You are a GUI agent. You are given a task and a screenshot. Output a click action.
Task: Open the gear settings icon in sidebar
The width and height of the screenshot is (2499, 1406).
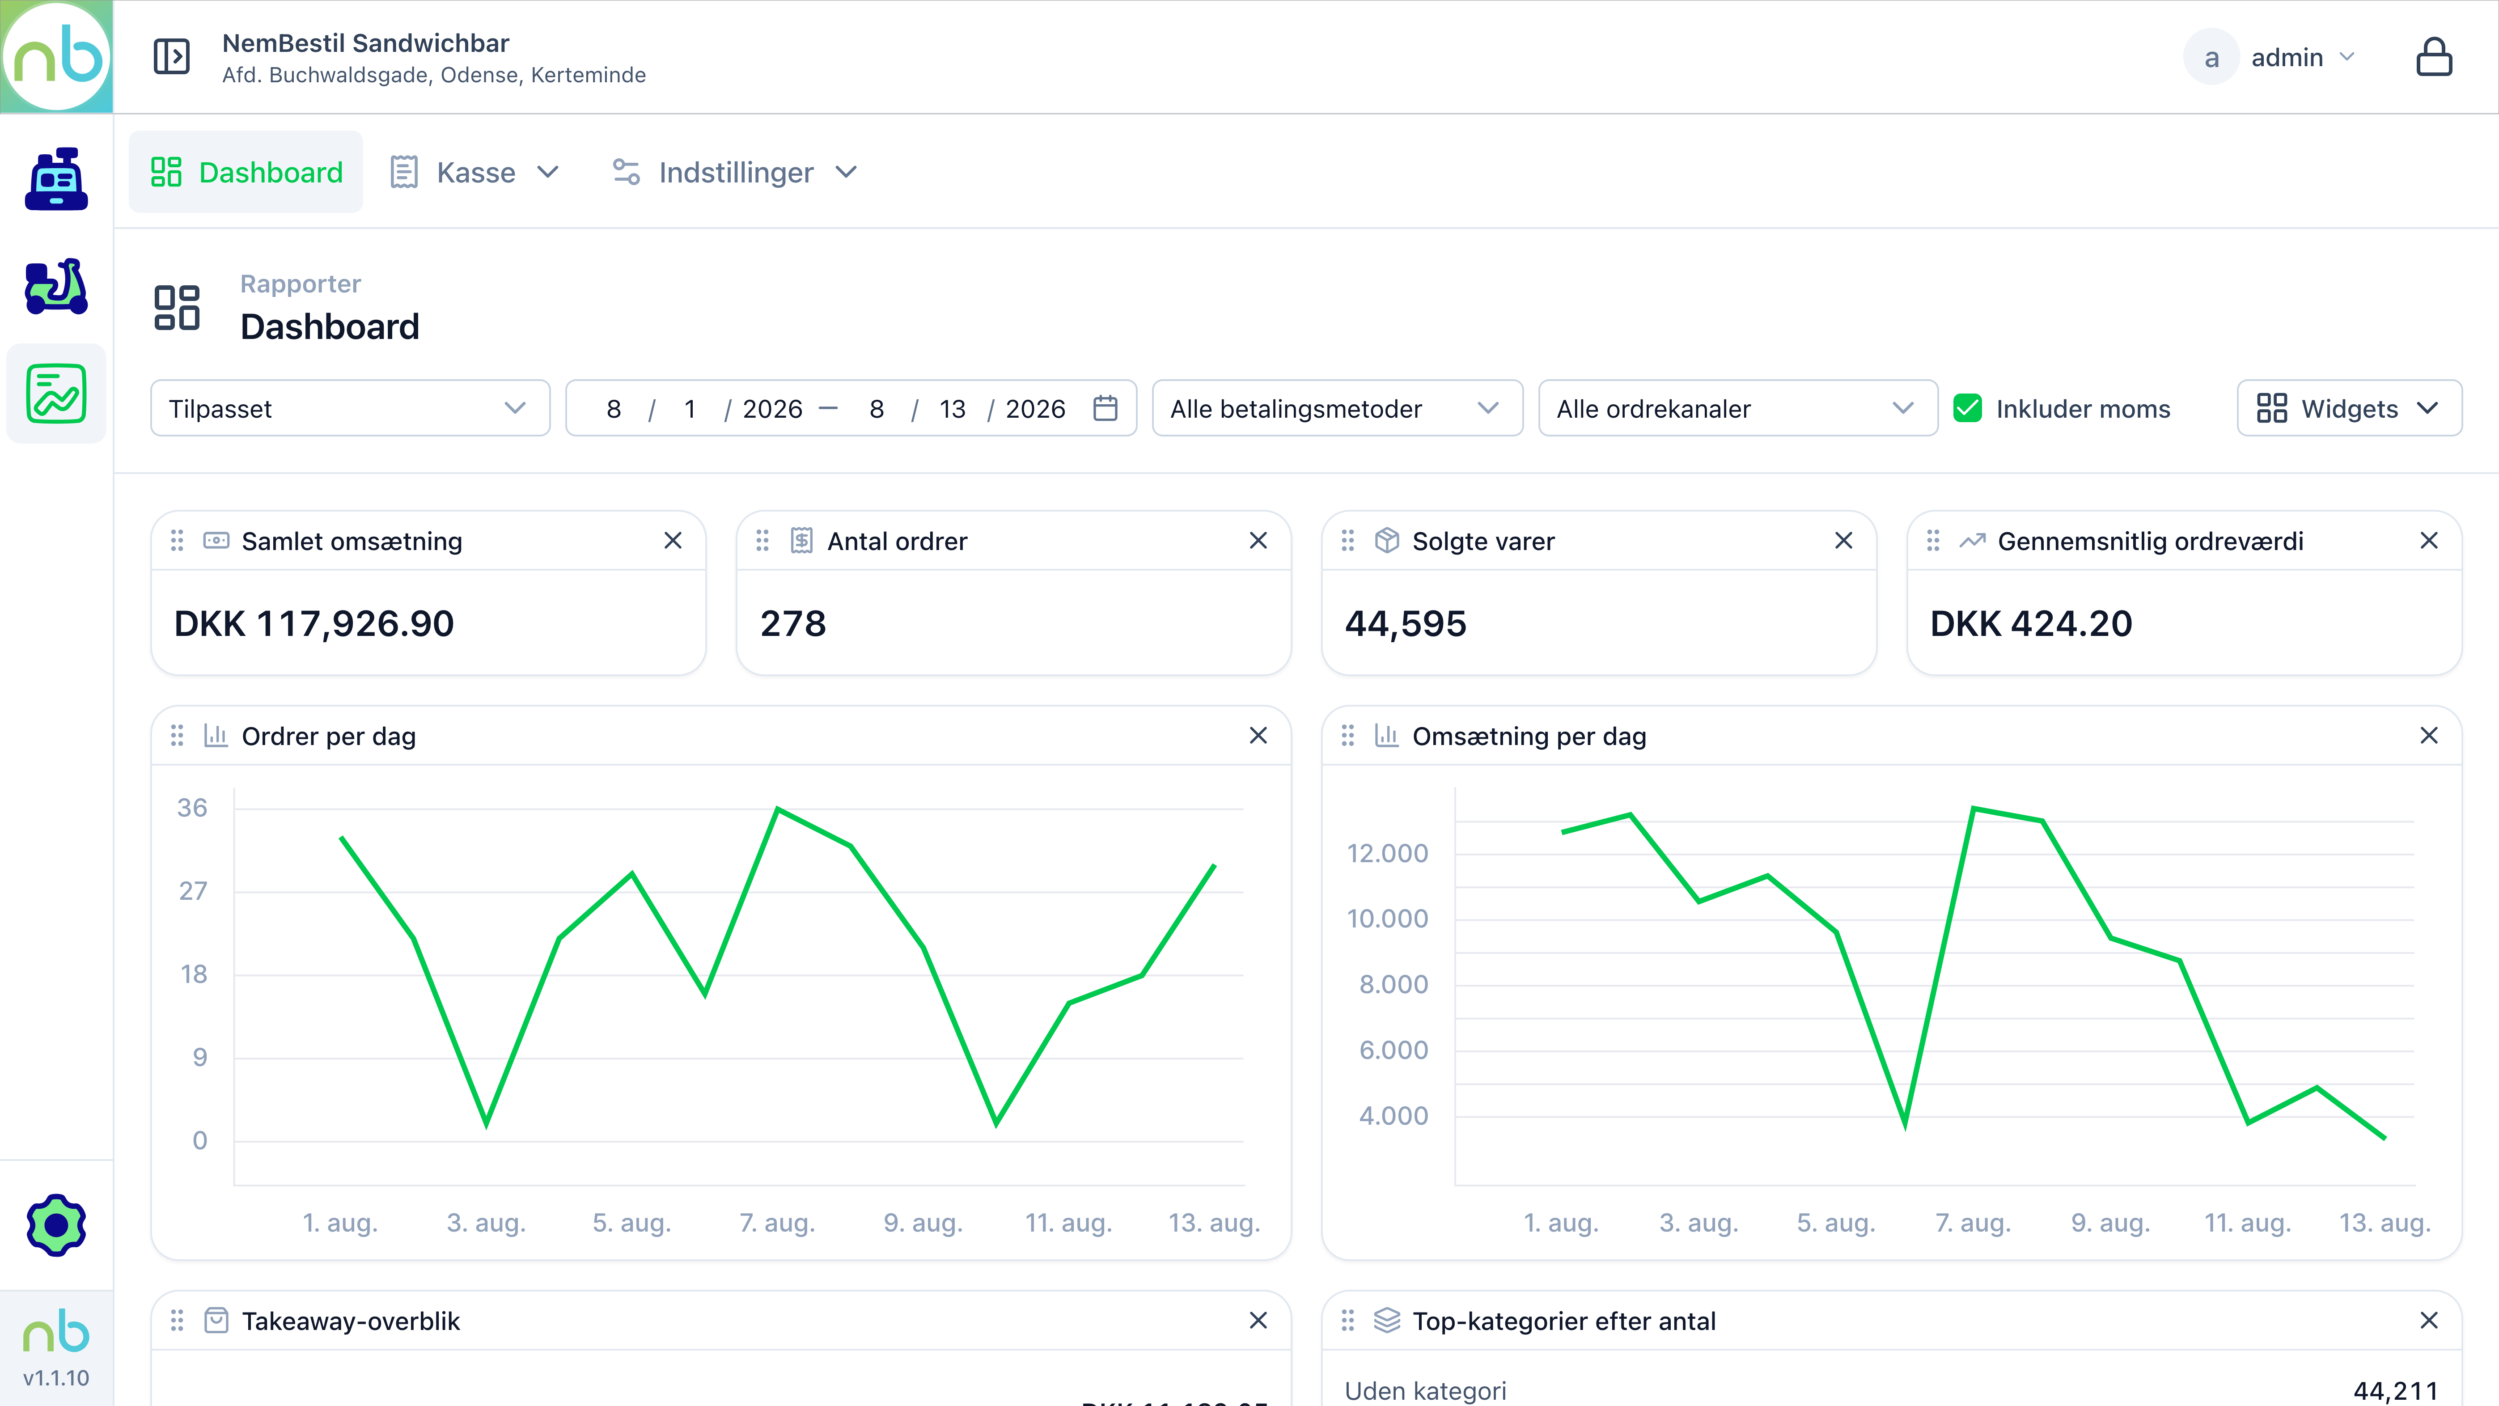(x=56, y=1224)
